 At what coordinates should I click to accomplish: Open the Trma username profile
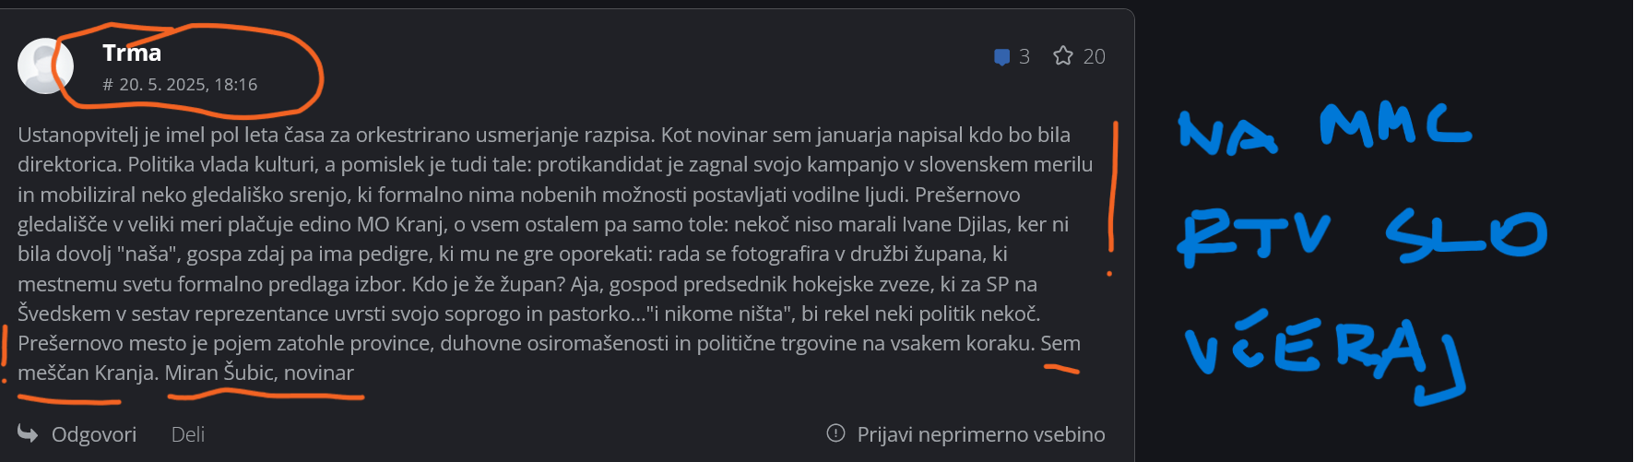click(x=132, y=53)
